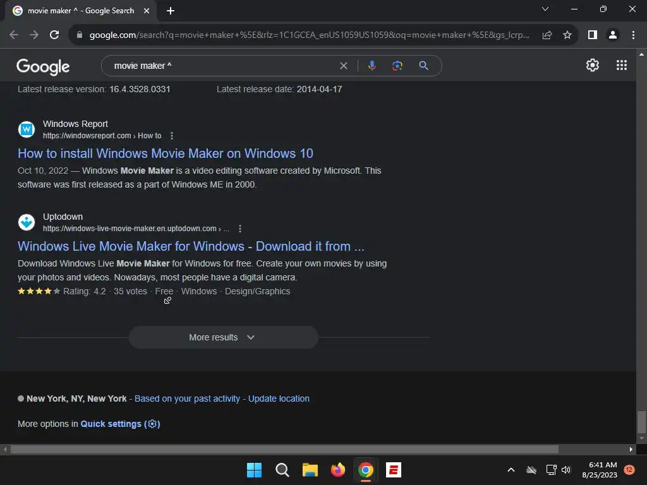Screen dimensions: 647x485
Task: Clear the search box text
Action: 343,66
